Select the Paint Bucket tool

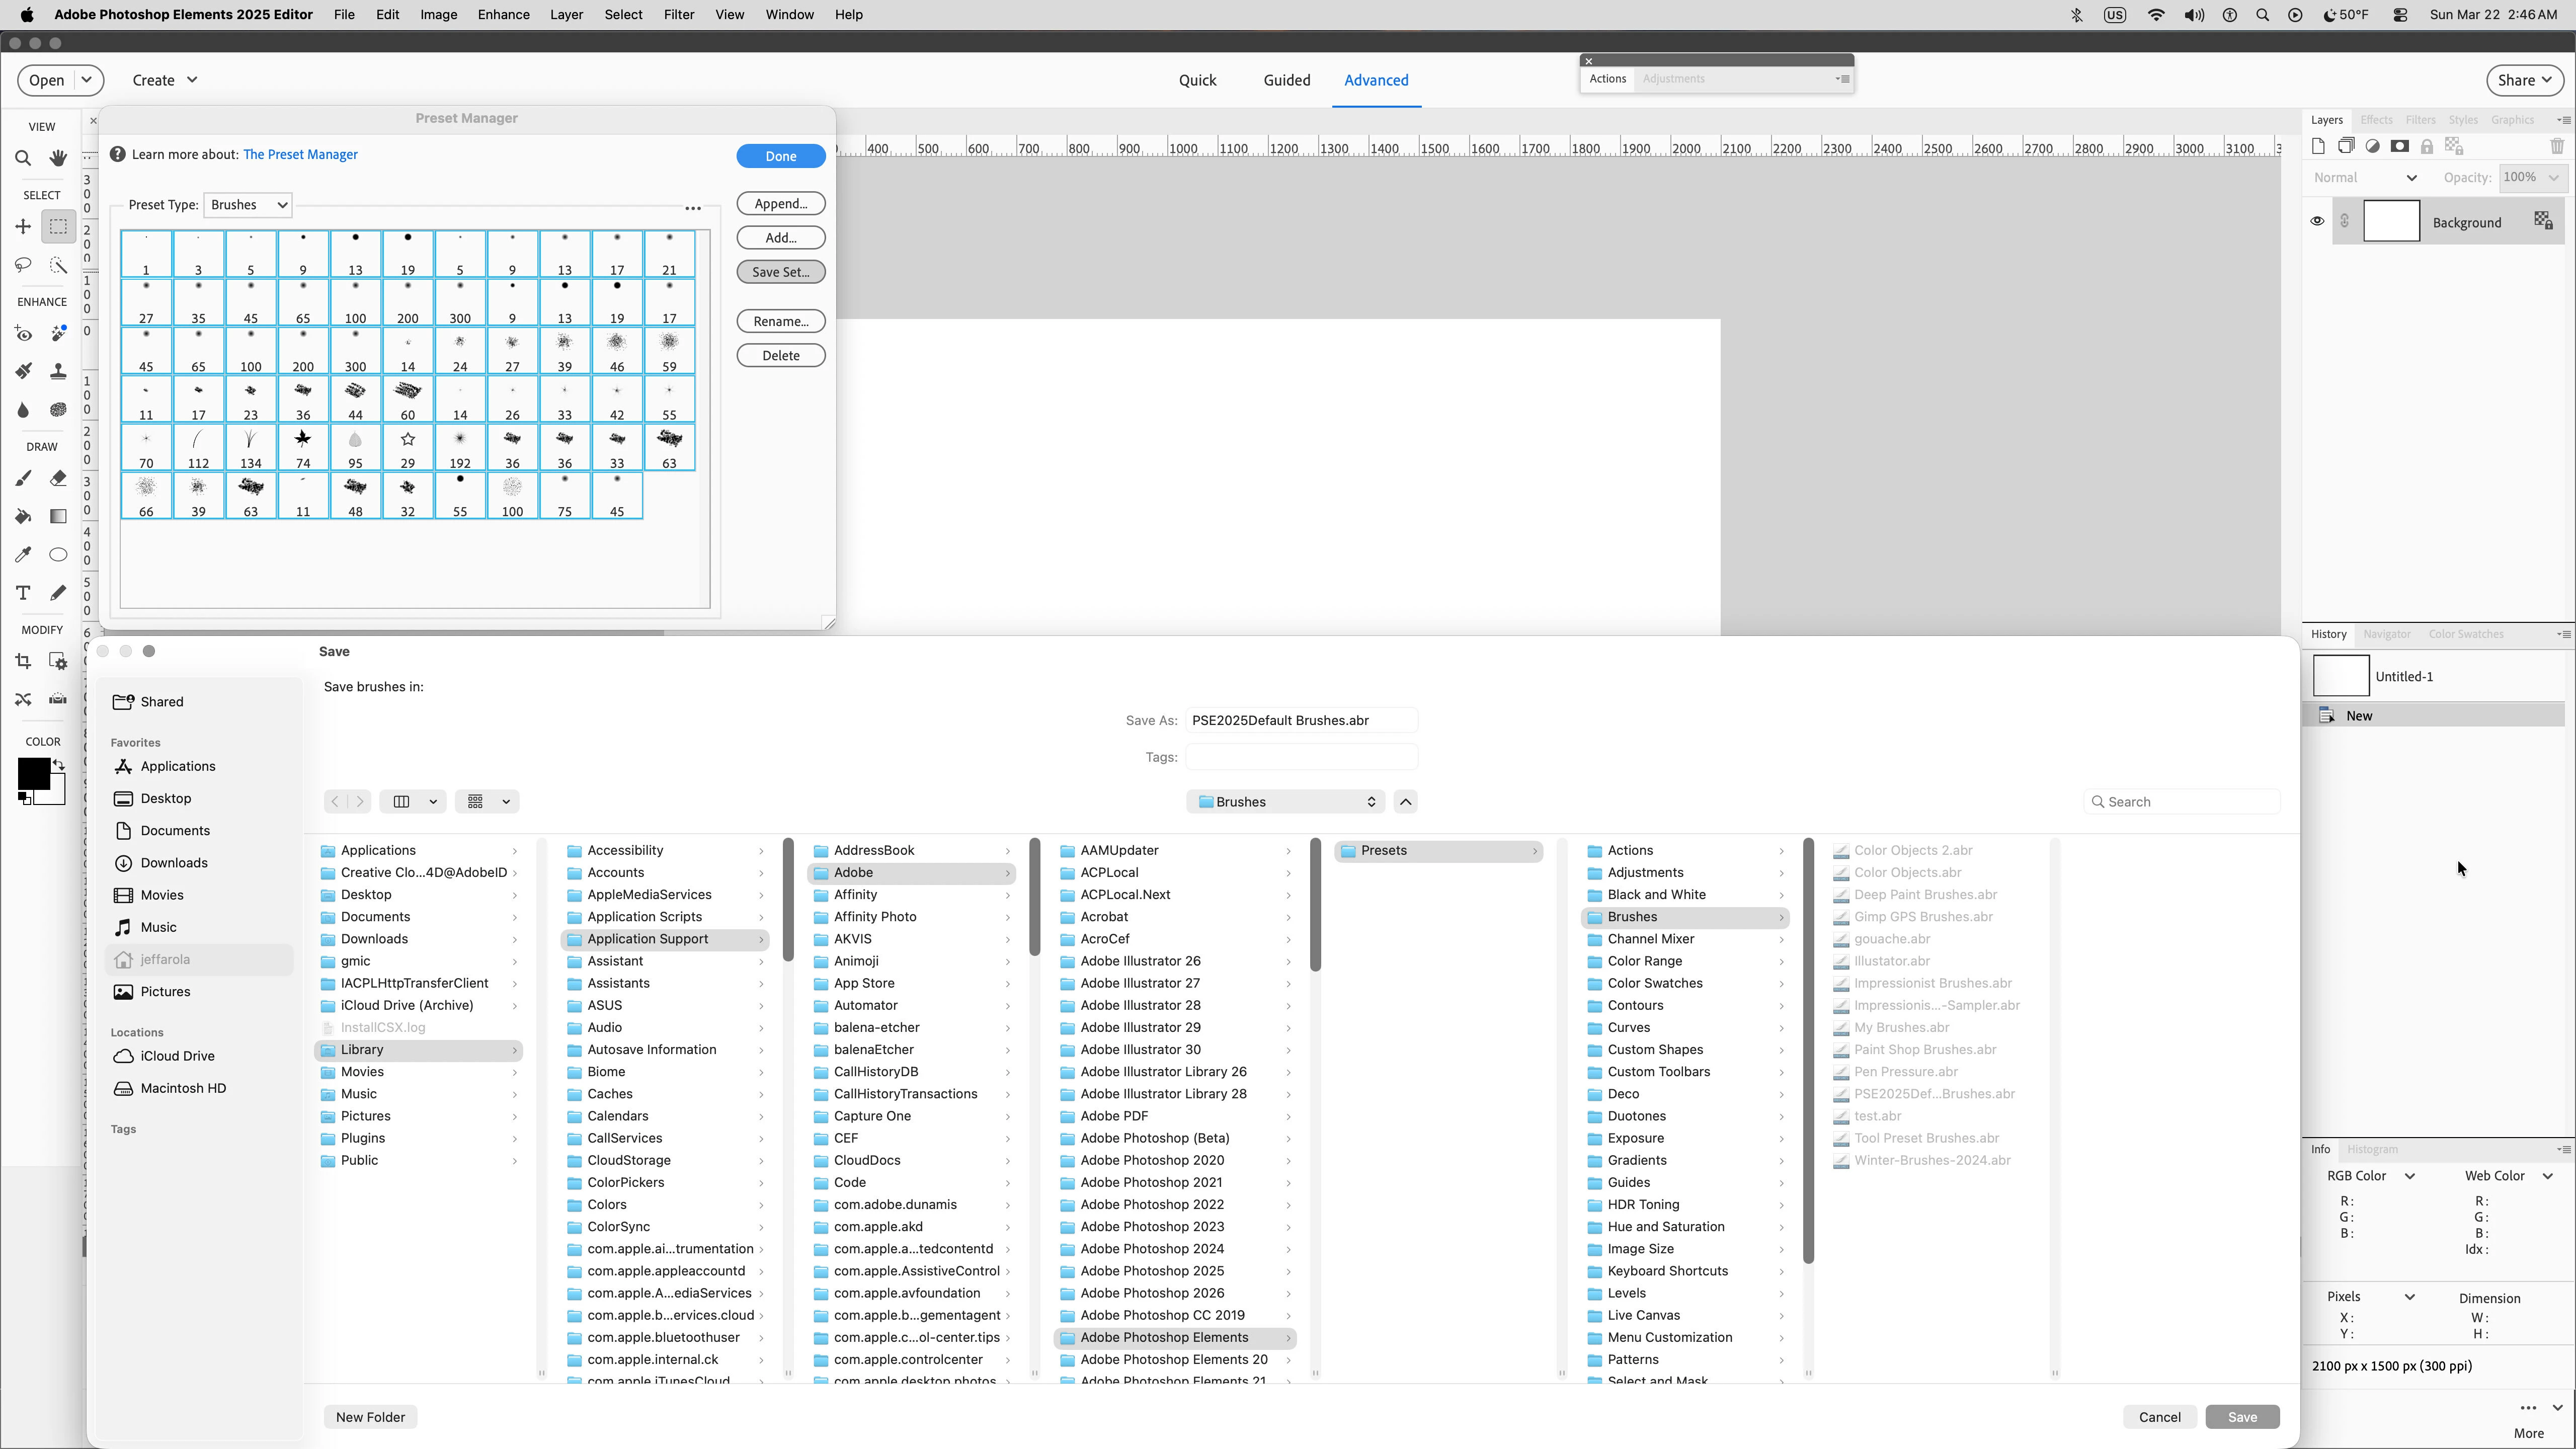coord(23,516)
